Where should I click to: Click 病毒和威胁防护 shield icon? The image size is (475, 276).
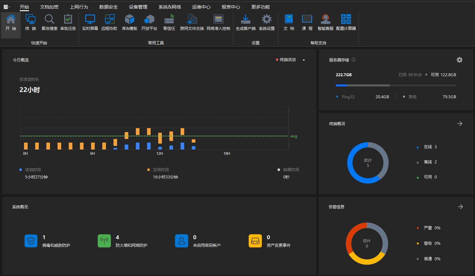click(31, 241)
